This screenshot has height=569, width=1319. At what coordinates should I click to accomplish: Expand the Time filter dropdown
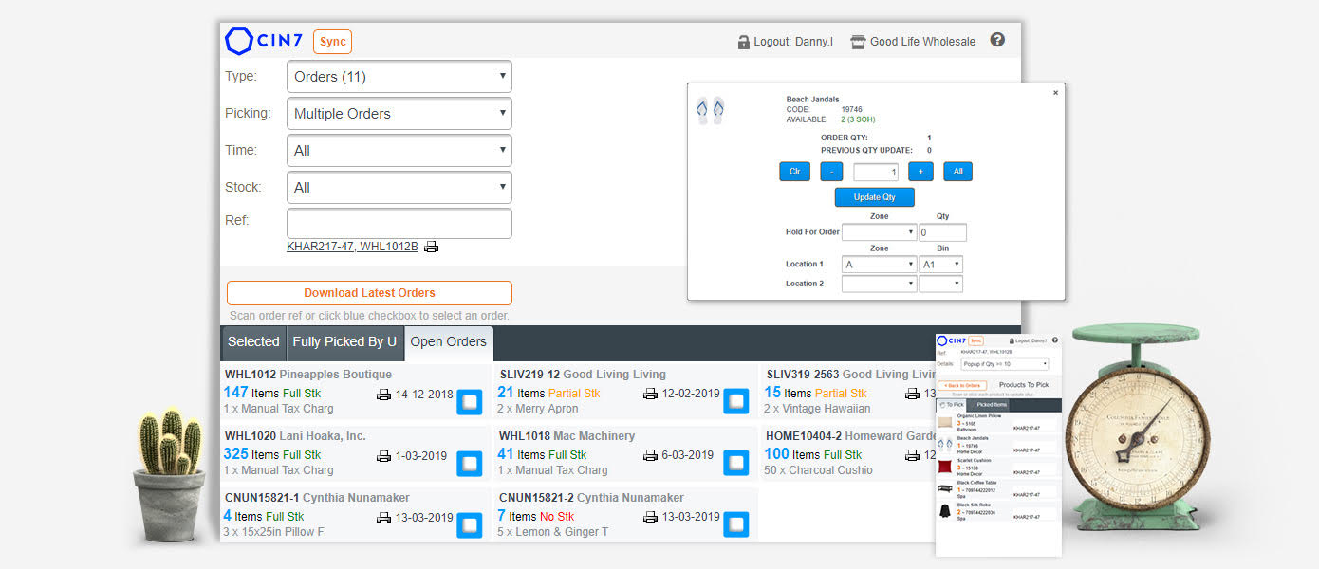tap(399, 151)
